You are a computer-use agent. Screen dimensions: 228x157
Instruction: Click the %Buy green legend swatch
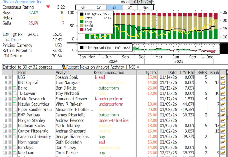(x=82, y=22)
